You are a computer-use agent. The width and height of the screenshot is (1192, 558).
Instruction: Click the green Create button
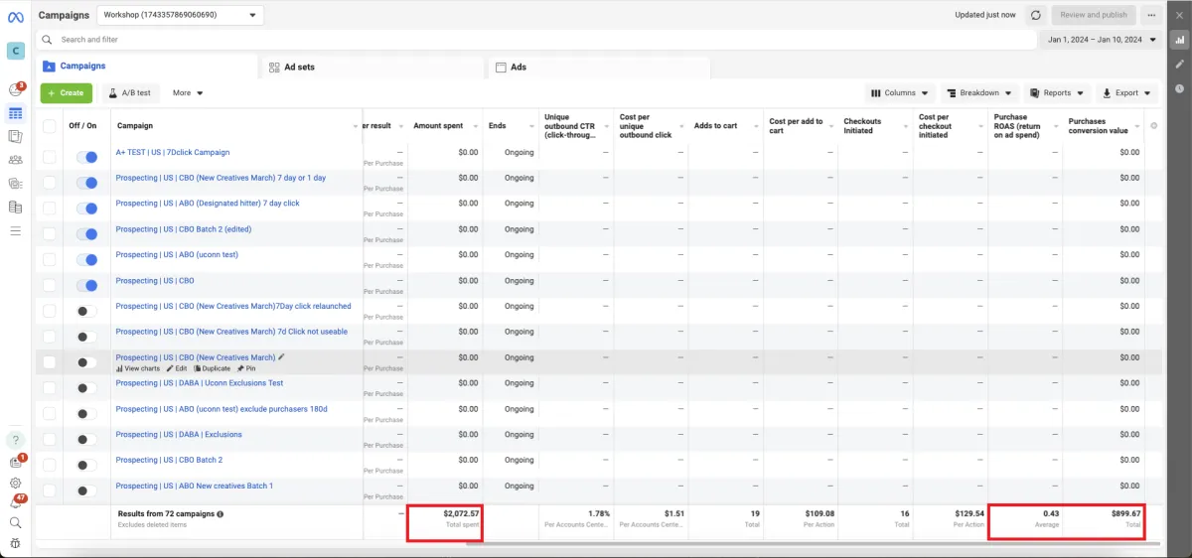pos(67,93)
